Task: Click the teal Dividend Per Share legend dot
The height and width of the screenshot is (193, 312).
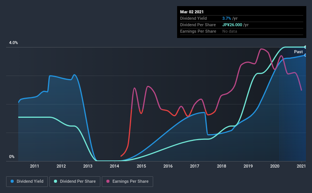Action: pos(55,181)
